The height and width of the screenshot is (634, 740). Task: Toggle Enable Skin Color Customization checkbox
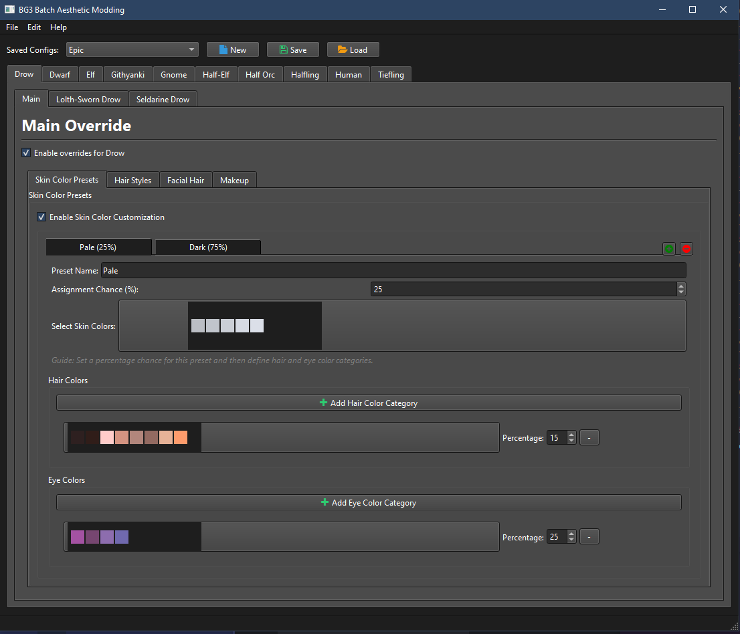pyautogui.click(x=41, y=217)
